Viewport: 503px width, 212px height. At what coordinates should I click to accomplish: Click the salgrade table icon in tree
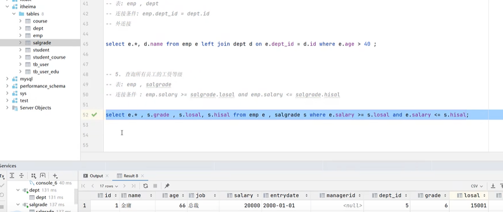coord(28,43)
